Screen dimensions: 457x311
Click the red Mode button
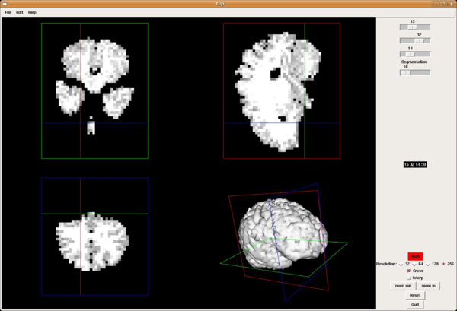(x=415, y=256)
